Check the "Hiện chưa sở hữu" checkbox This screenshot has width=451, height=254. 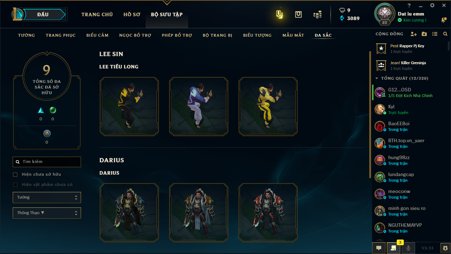15,174
